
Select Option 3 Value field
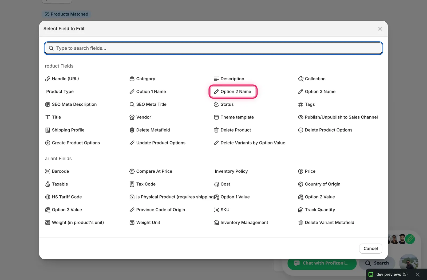click(x=64, y=210)
